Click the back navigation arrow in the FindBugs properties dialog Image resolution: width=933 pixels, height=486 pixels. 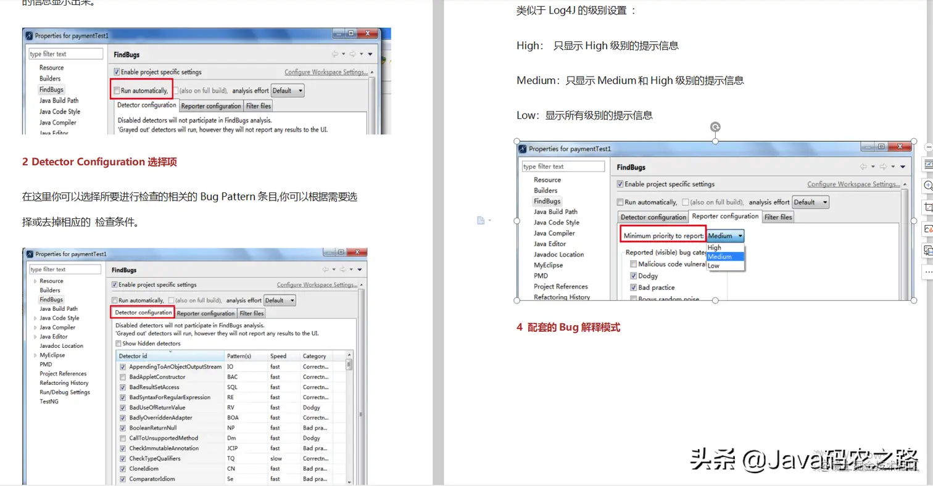point(863,166)
